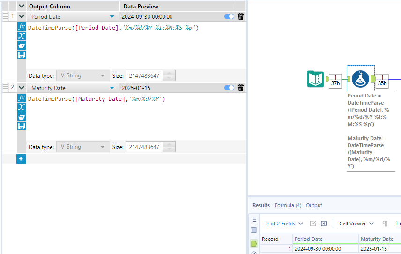Delete the Period Date formula row
The width and height of the screenshot is (401, 254).
241,16
